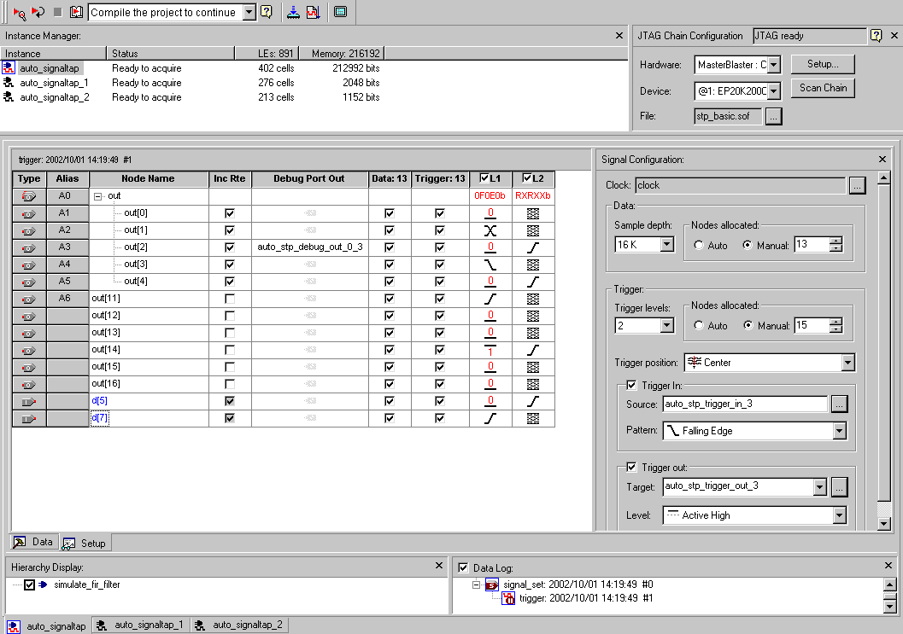Select the auto_signaltap_1 tab at the bottom
The width and height of the screenshot is (903, 634).
tap(140, 625)
